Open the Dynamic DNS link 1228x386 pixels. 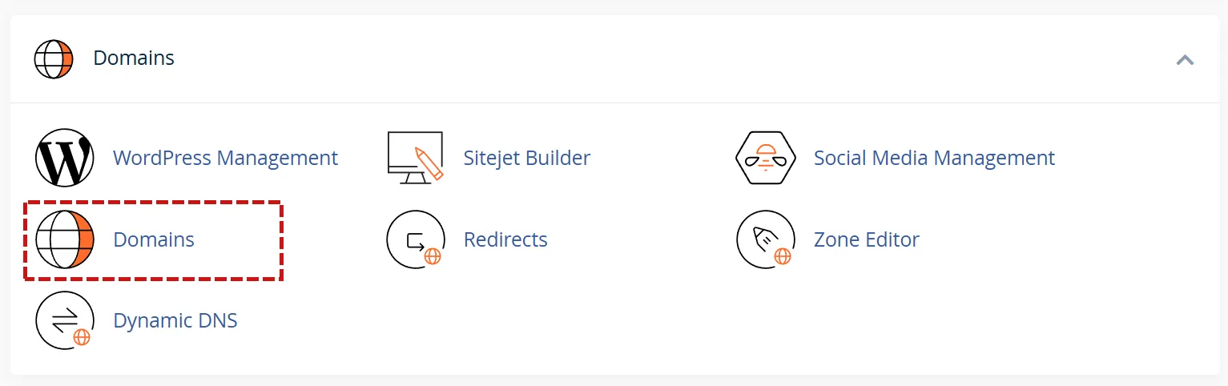175,320
